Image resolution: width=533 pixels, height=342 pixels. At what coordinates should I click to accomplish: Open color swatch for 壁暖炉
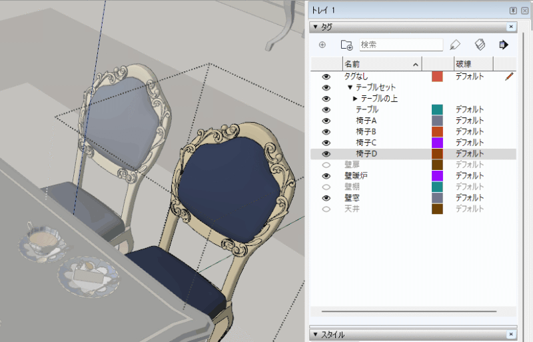tap(437, 176)
